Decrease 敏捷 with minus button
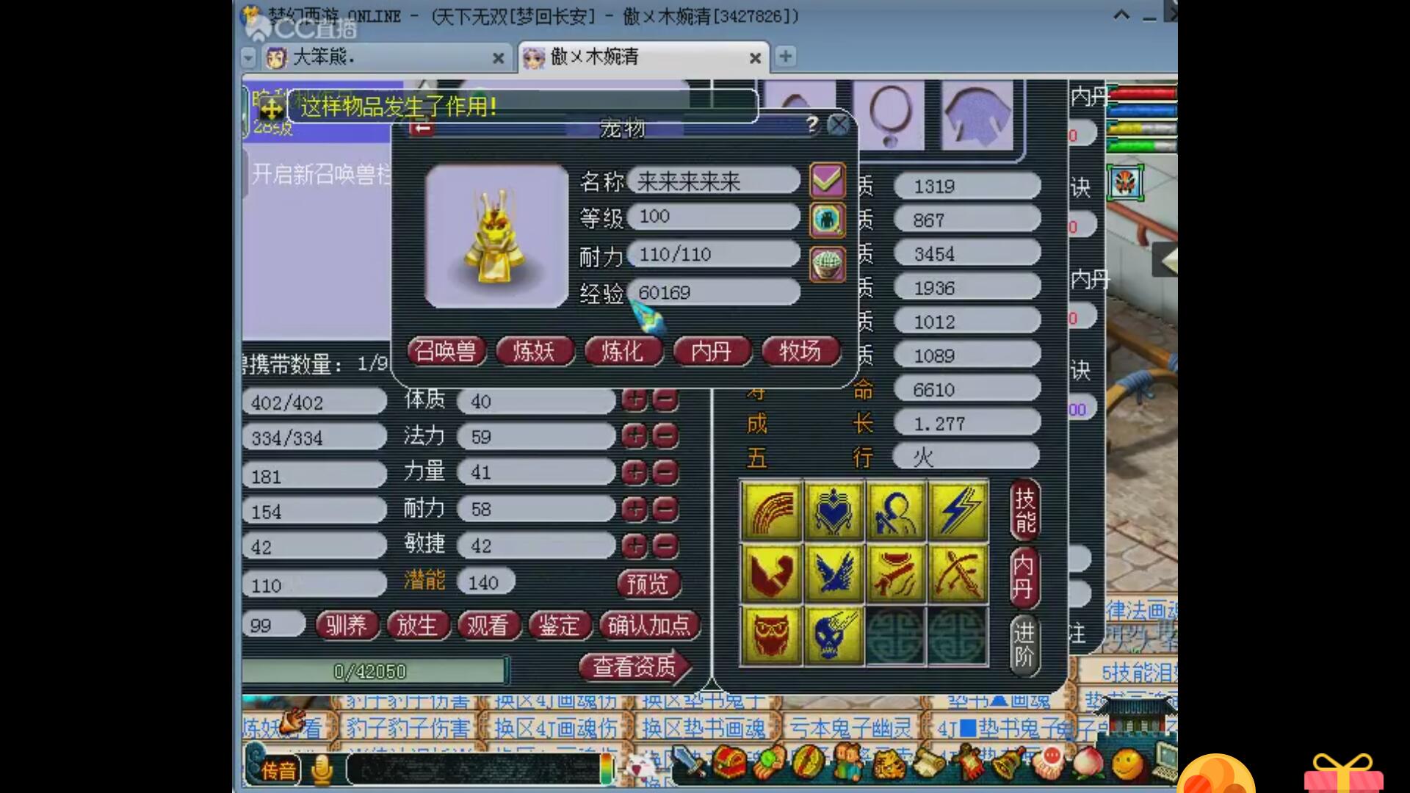The image size is (1410, 793). pyautogui.click(x=665, y=546)
